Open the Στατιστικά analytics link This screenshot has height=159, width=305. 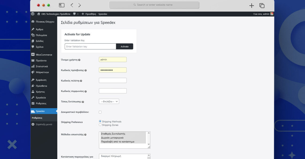42,66
